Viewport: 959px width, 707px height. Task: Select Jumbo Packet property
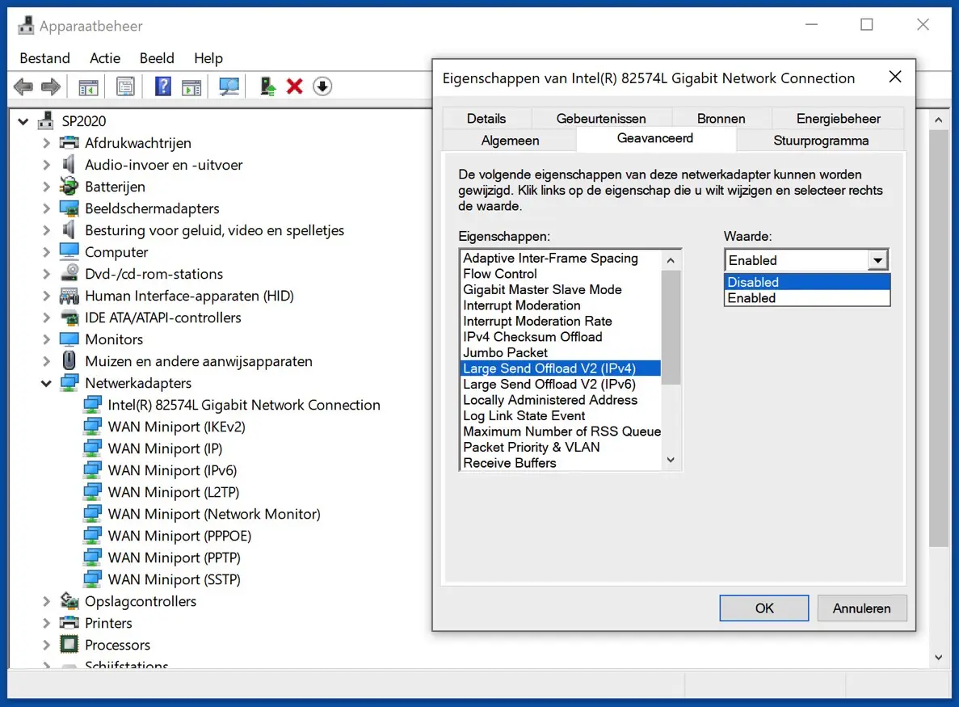click(x=560, y=353)
